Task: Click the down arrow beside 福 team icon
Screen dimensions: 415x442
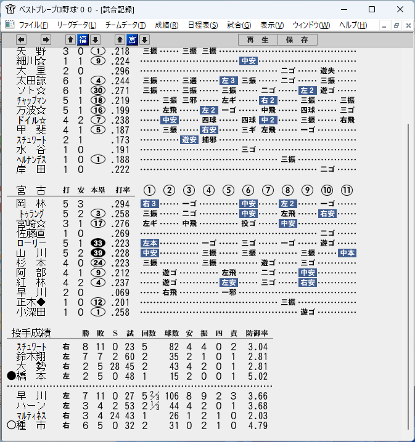Action: point(96,40)
